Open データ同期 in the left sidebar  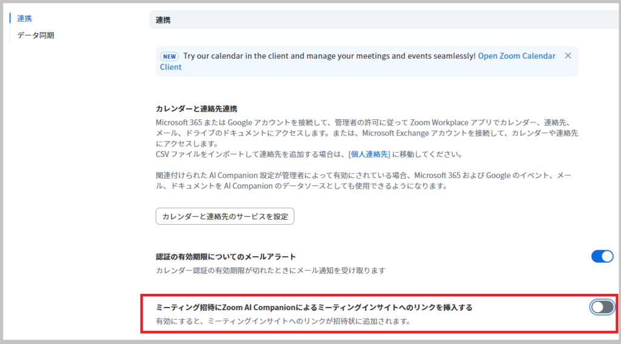pos(35,35)
